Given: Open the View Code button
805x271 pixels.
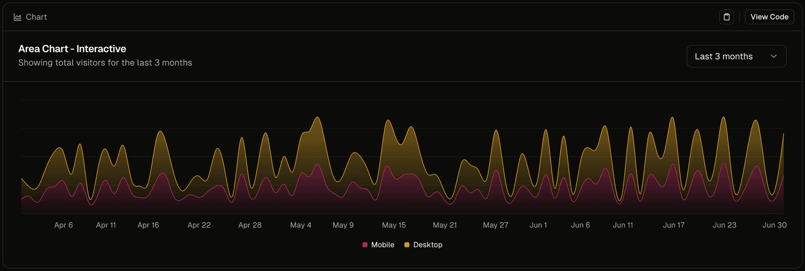Looking at the screenshot, I should [x=769, y=17].
